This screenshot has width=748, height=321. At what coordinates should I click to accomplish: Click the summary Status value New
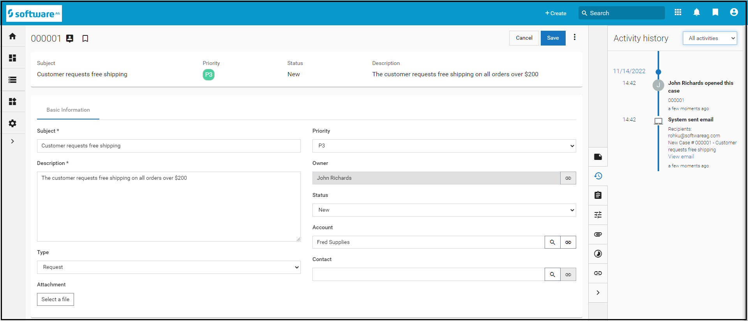tap(294, 74)
